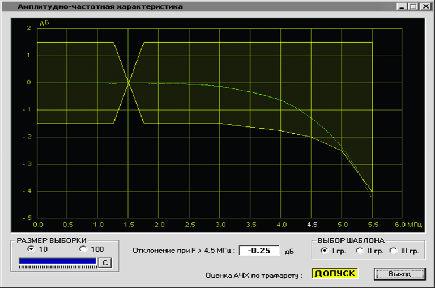The width and height of the screenshot is (435, 288).
Task: Click the -2 dB axis label
Action: coord(27,137)
